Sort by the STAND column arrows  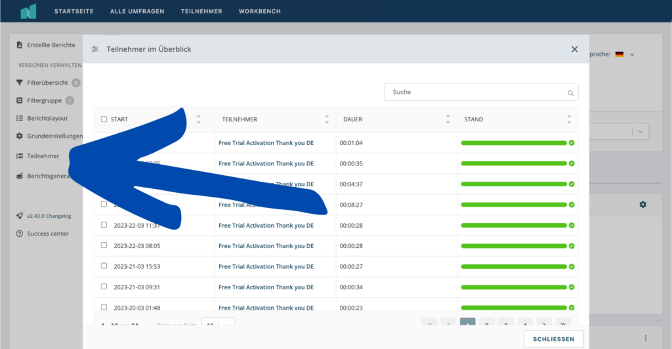pyautogui.click(x=569, y=119)
